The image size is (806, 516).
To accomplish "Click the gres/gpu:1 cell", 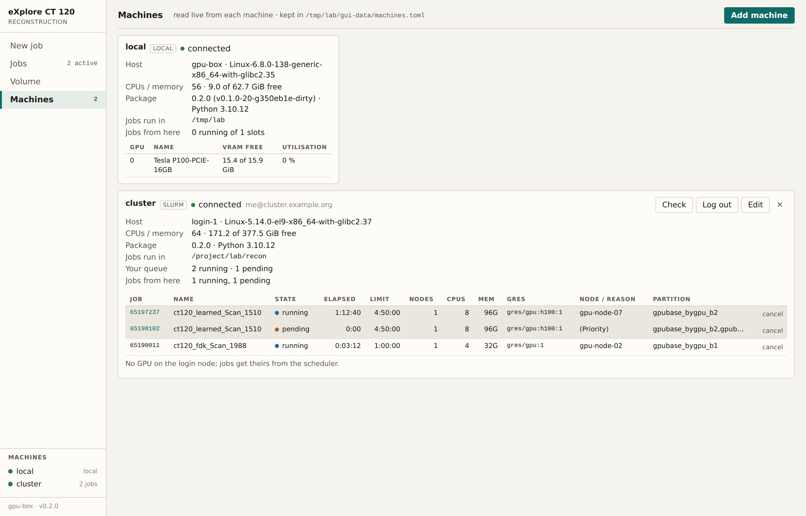I will click(525, 345).
